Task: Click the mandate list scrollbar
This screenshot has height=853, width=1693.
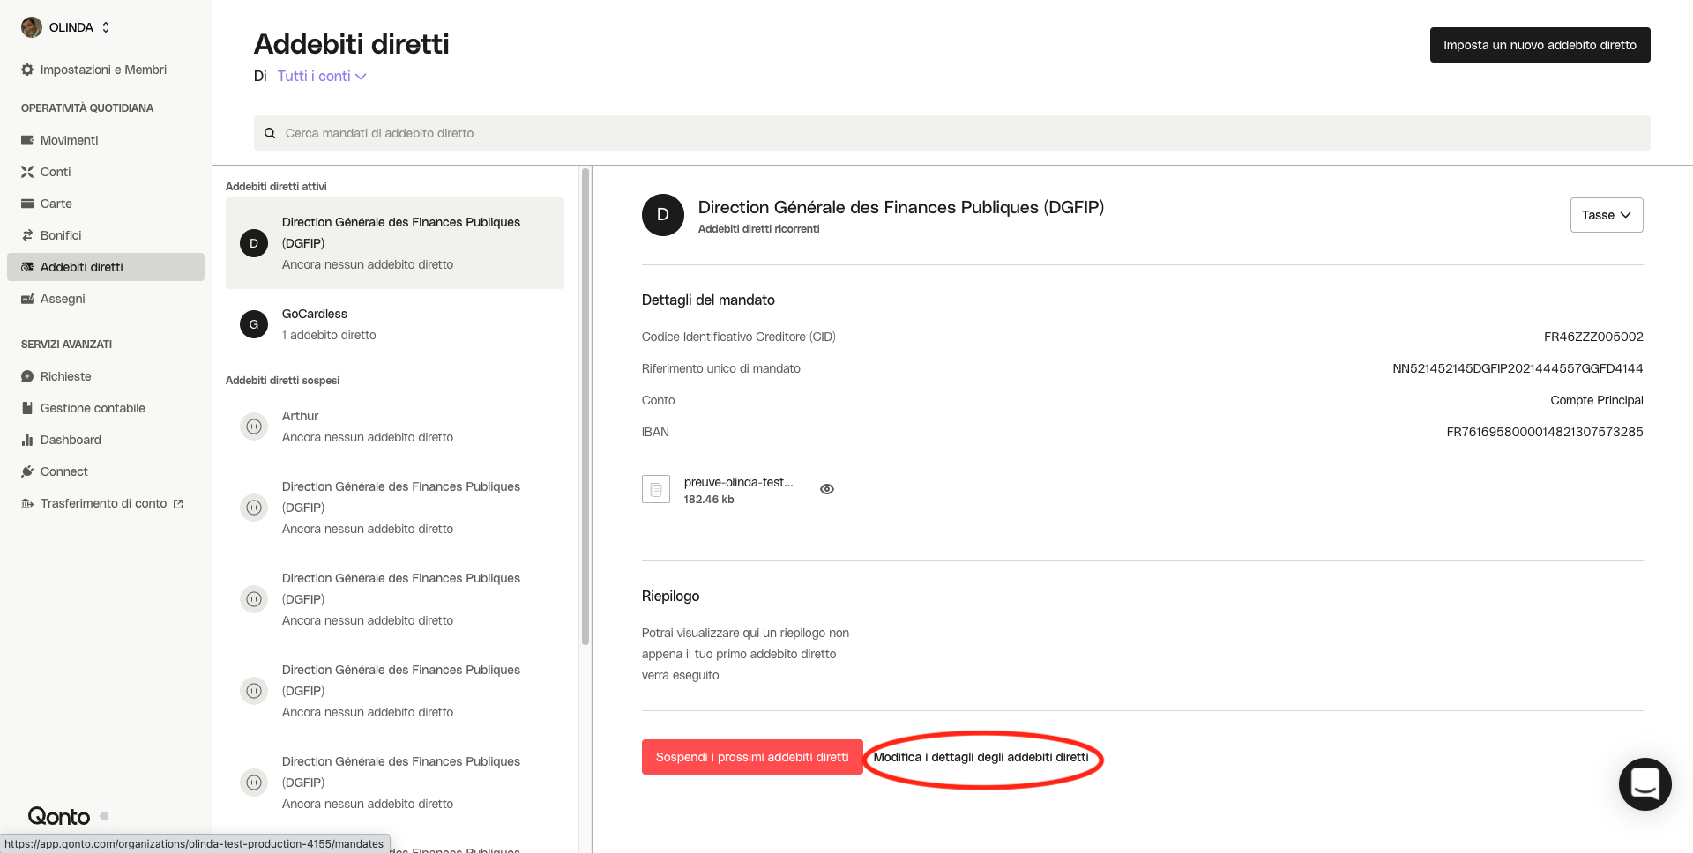Action: [585, 405]
